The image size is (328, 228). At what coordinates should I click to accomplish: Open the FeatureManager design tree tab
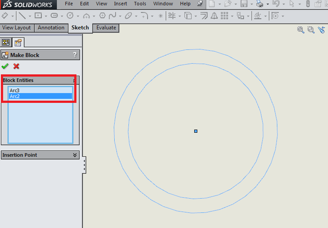[6, 42]
